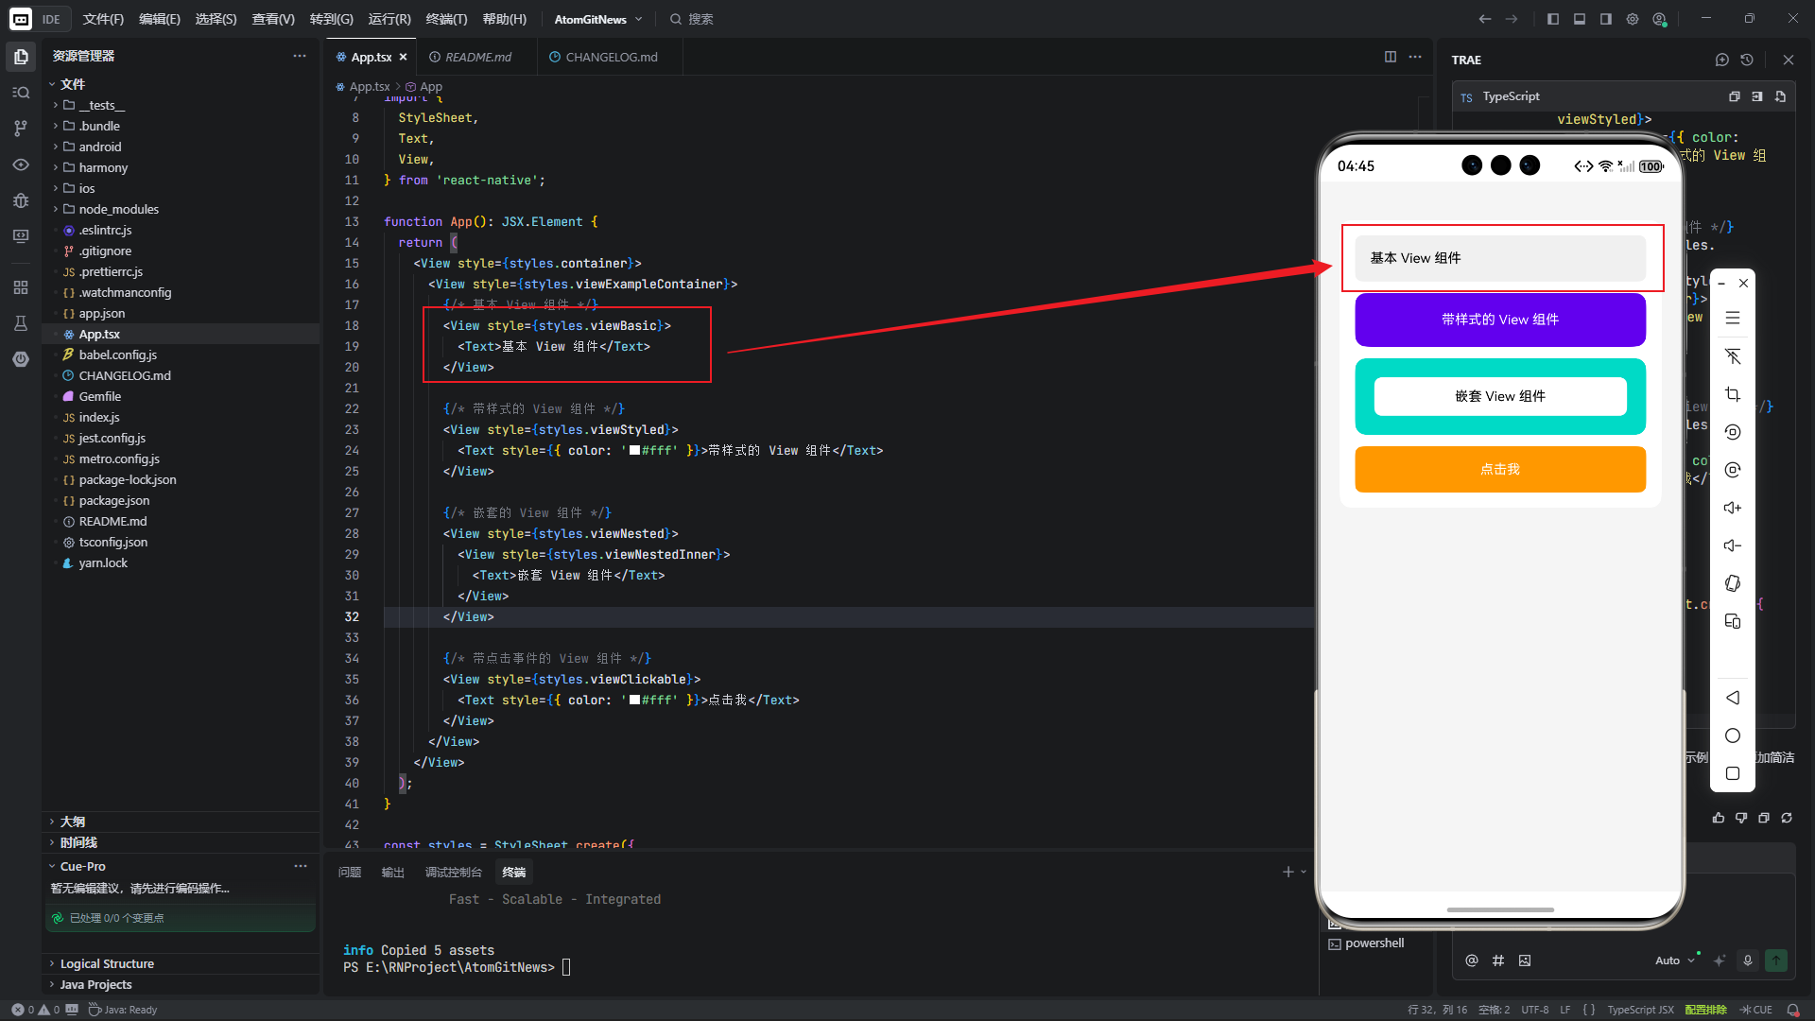Click the white #fff color swatch on line 24
Viewport: 1815px width, 1021px height.
(635, 451)
